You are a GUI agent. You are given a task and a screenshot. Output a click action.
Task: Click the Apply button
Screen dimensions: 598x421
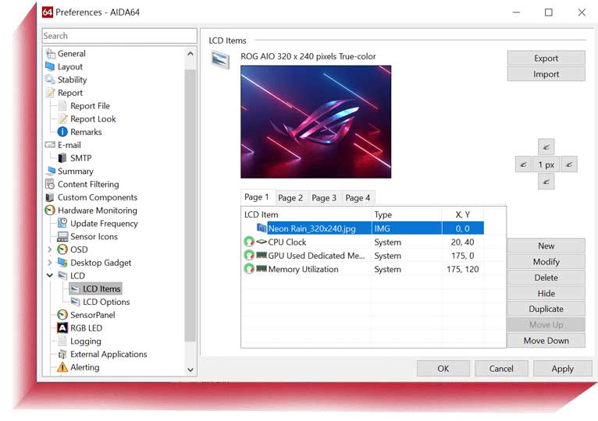click(563, 369)
